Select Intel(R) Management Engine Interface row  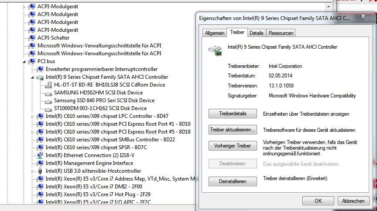(x=89, y=163)
